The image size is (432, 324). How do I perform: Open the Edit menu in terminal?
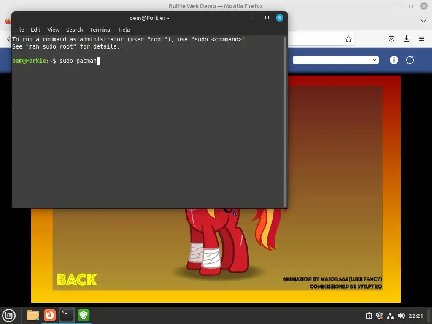35,30
